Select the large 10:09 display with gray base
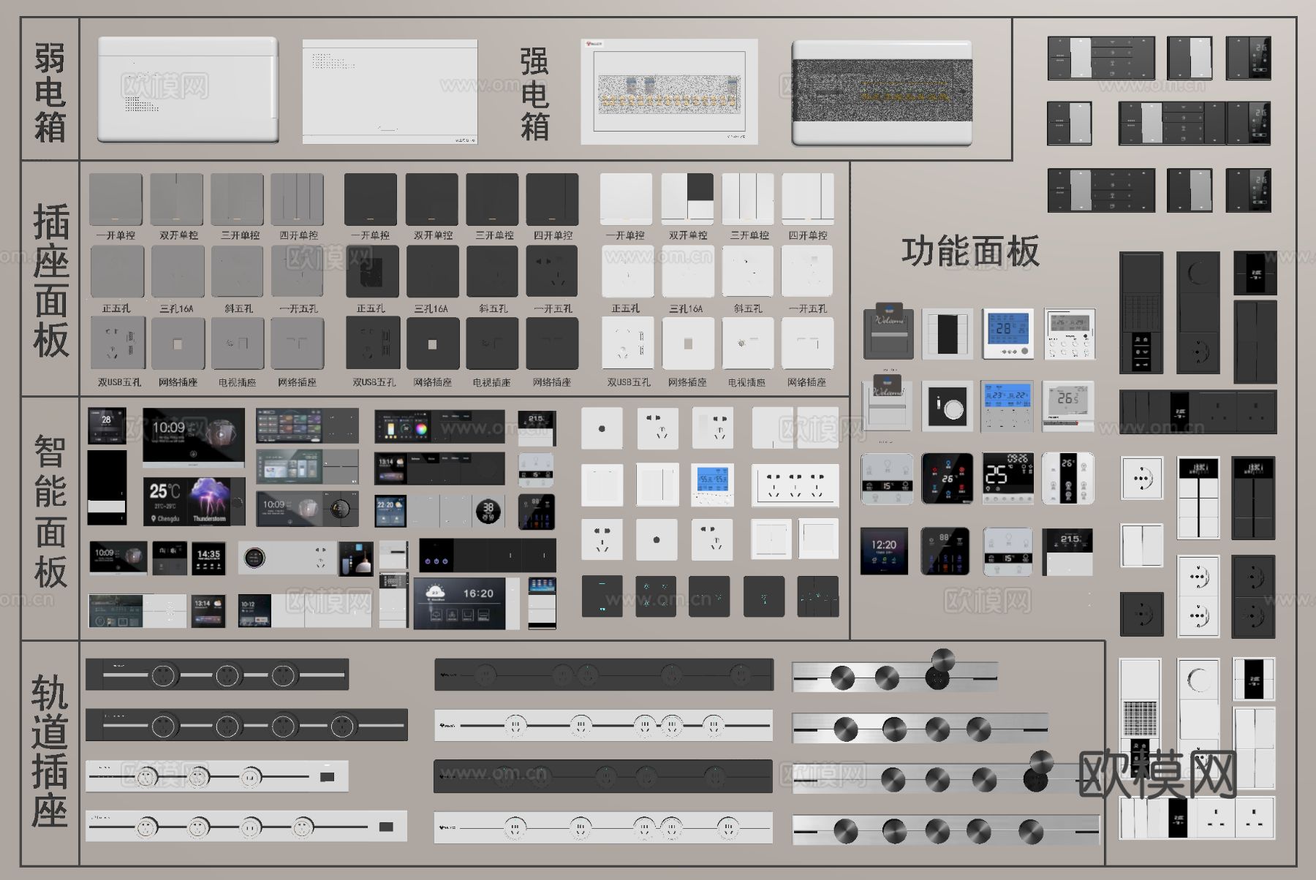 tap(194, 438)
